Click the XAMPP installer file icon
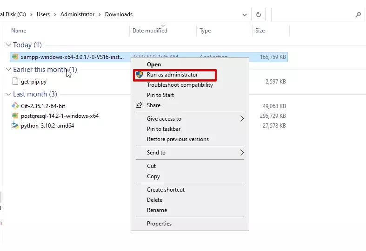This screenshot has width=366, height=251. point(15,57)
